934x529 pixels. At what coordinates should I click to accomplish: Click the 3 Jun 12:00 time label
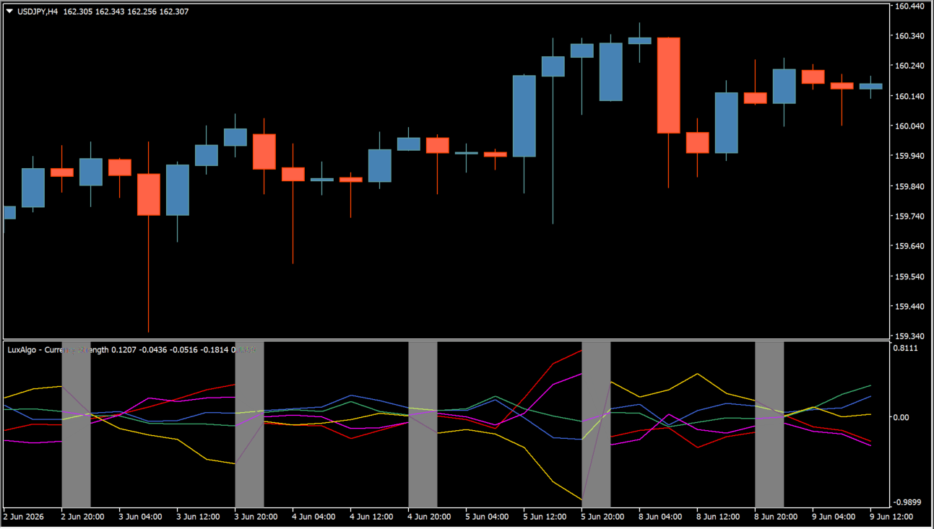pos(198,517)
